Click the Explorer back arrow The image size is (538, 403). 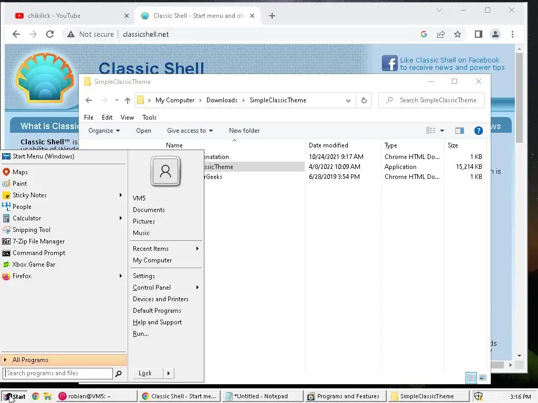click(89, 100)
